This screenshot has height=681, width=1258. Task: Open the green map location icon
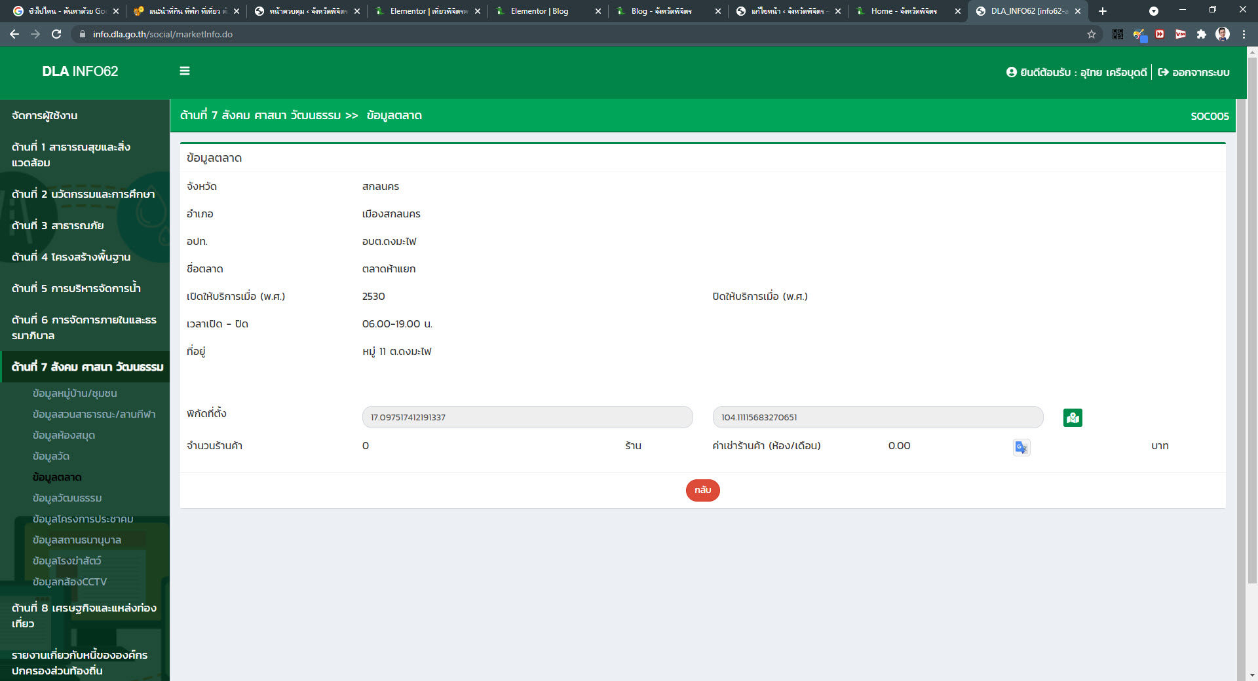[1073, 418]
